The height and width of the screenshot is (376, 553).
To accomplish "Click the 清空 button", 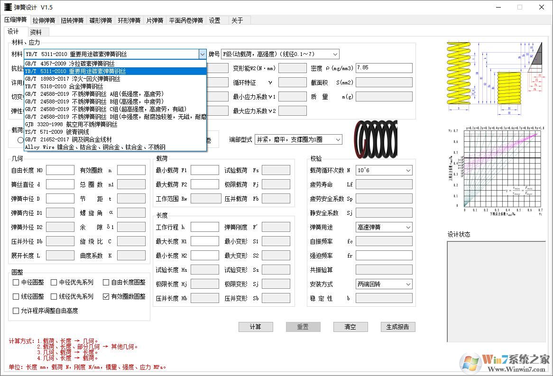I will pos(350,327).
